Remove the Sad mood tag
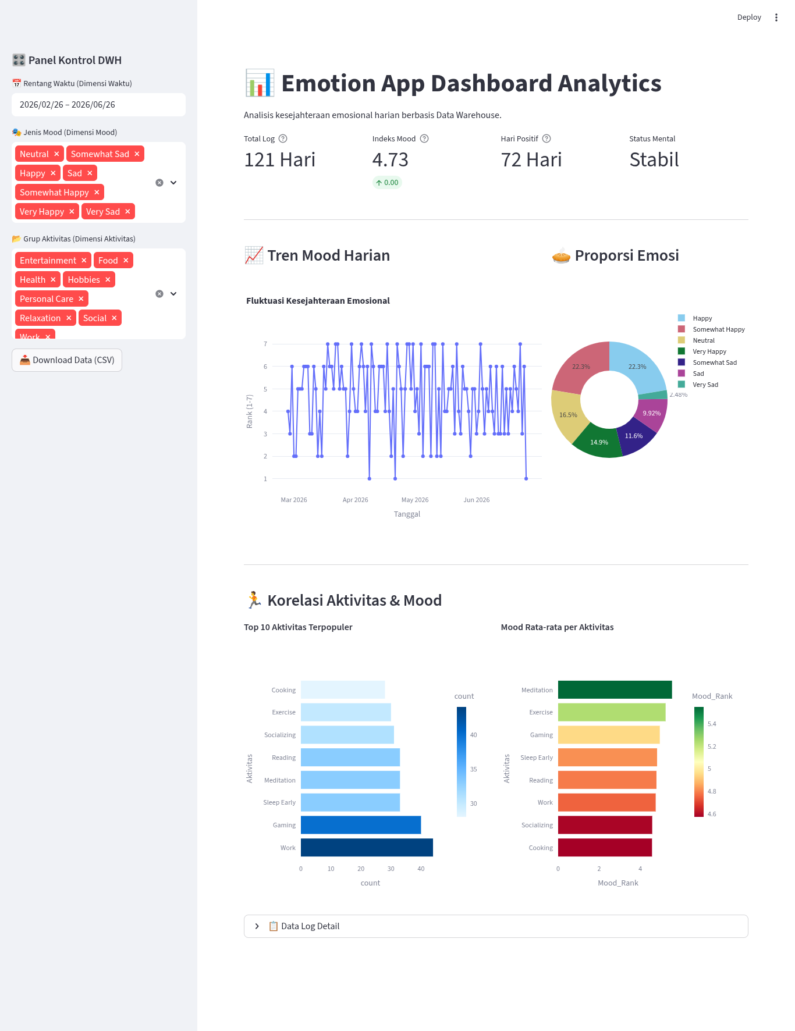 pos(90,173)
